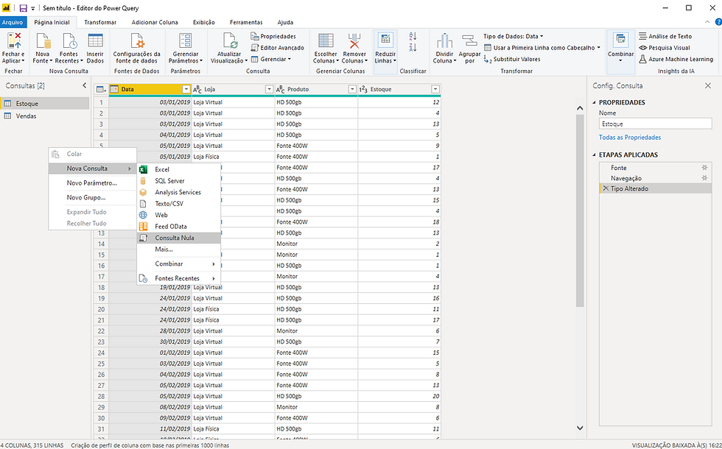The width and height of the screenshot is (722, 449).
Task: Open Tipo de Dados: Data dropdown
Action: (x=514, y=36)
